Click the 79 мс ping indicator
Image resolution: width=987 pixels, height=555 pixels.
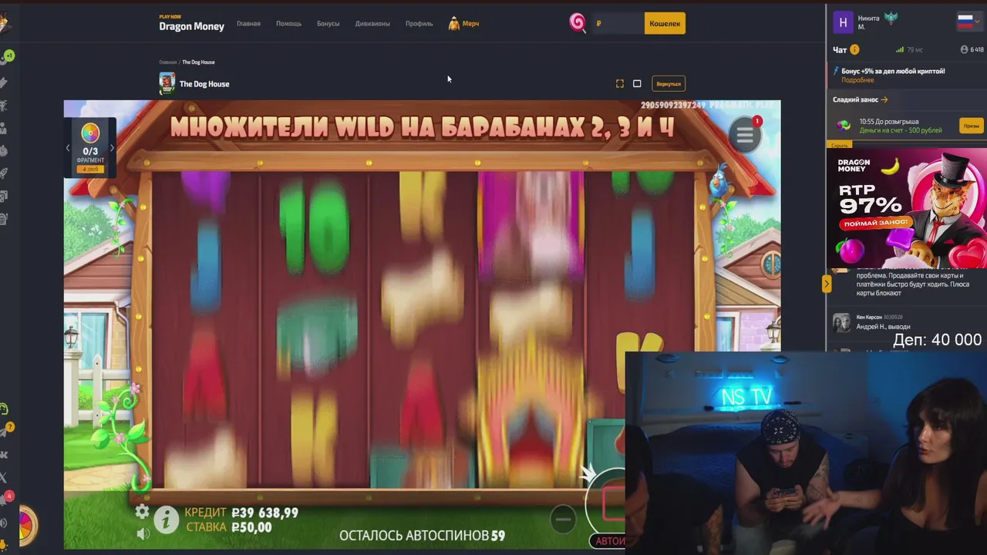[x=909, y=49]
